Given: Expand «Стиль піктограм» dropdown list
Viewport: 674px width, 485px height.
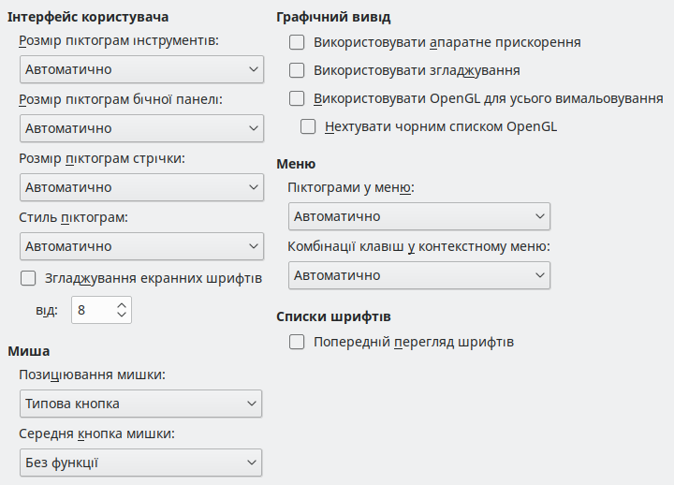Looking at the screenshot, I should point(141,246).
